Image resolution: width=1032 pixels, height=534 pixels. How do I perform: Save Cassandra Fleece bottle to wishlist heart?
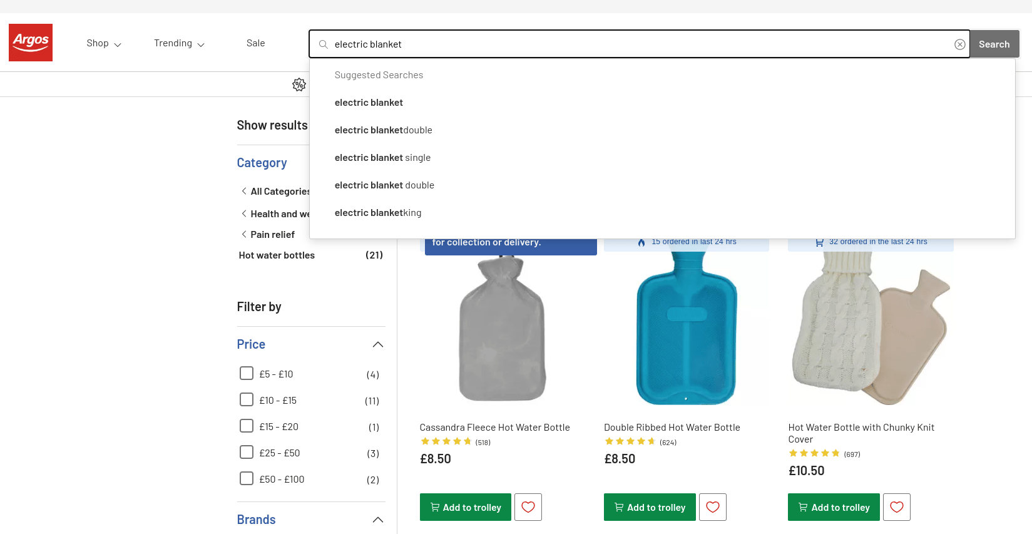528,507
